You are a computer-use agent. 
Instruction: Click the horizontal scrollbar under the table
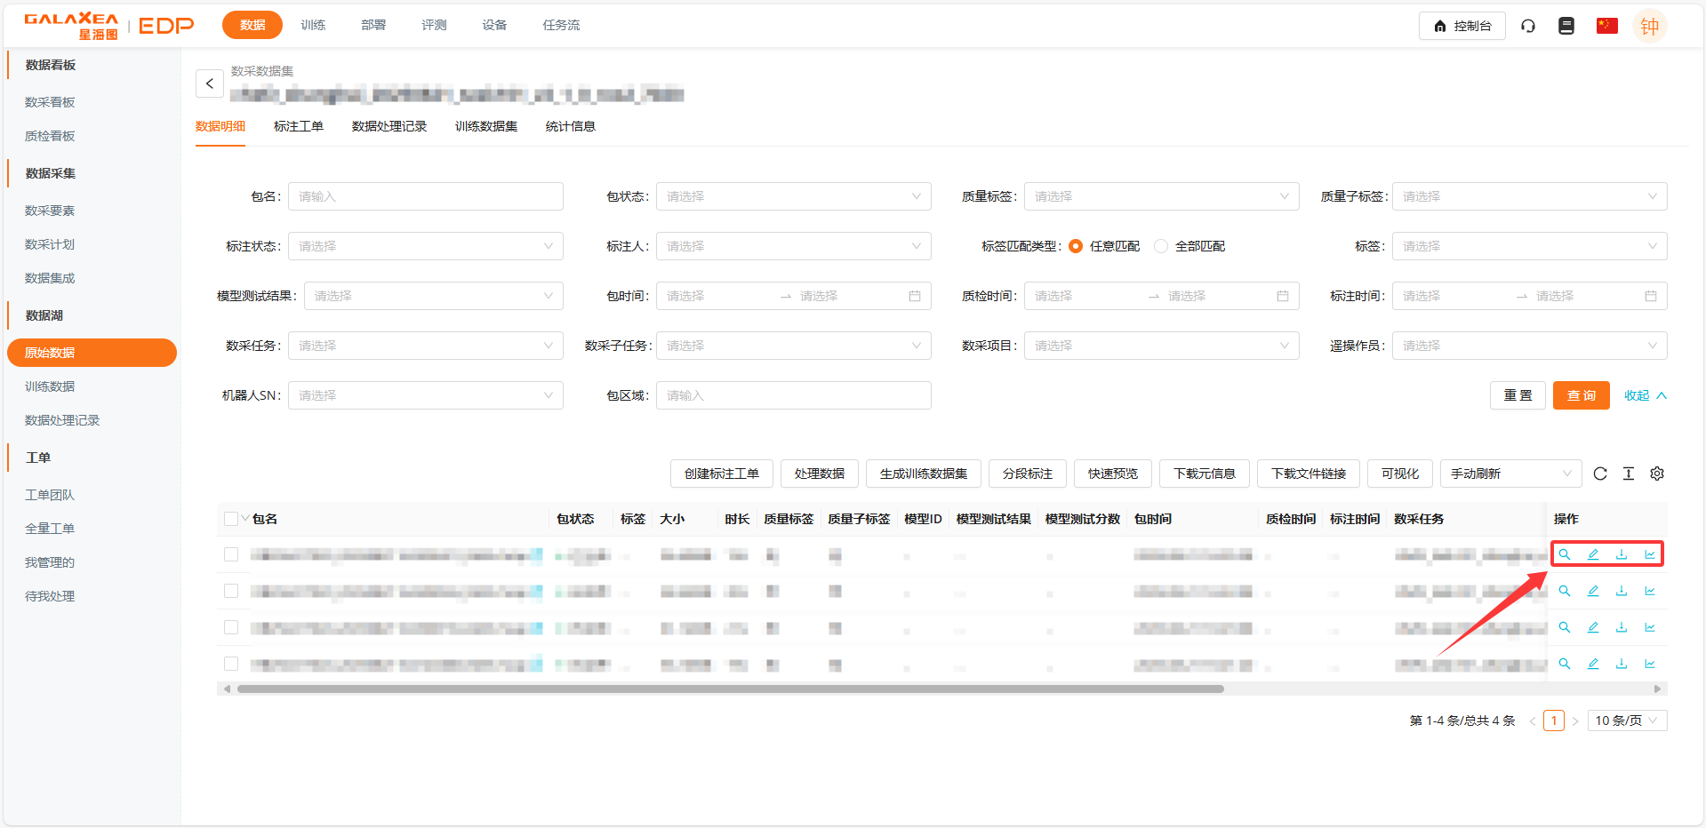tap(729, 689)
